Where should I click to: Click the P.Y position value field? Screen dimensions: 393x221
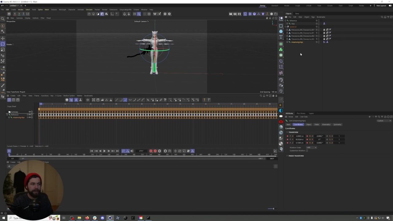[x=300, y=139]
